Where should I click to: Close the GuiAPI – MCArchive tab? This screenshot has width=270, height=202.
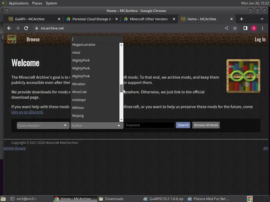coord(59,19)
